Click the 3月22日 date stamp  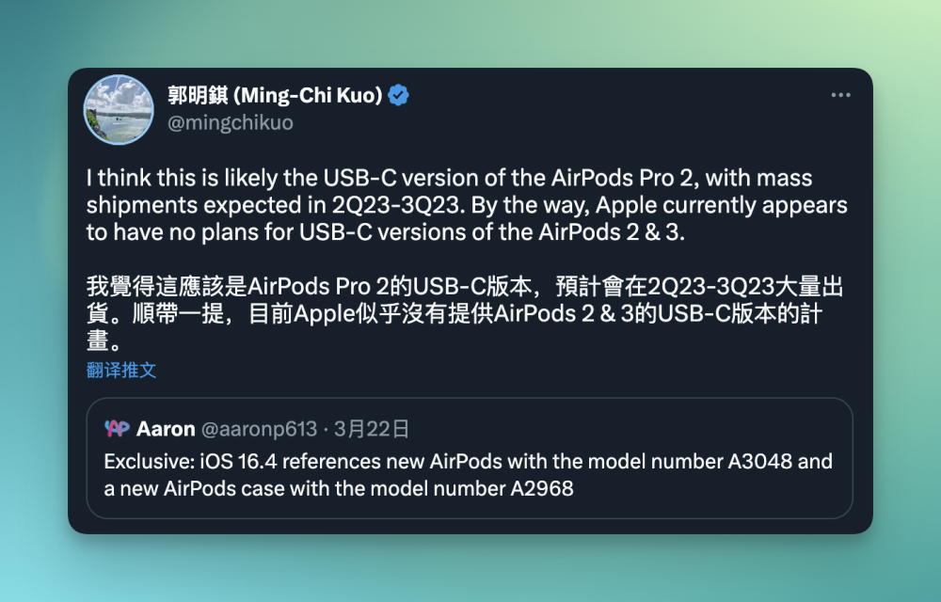[x=372, y=429]
